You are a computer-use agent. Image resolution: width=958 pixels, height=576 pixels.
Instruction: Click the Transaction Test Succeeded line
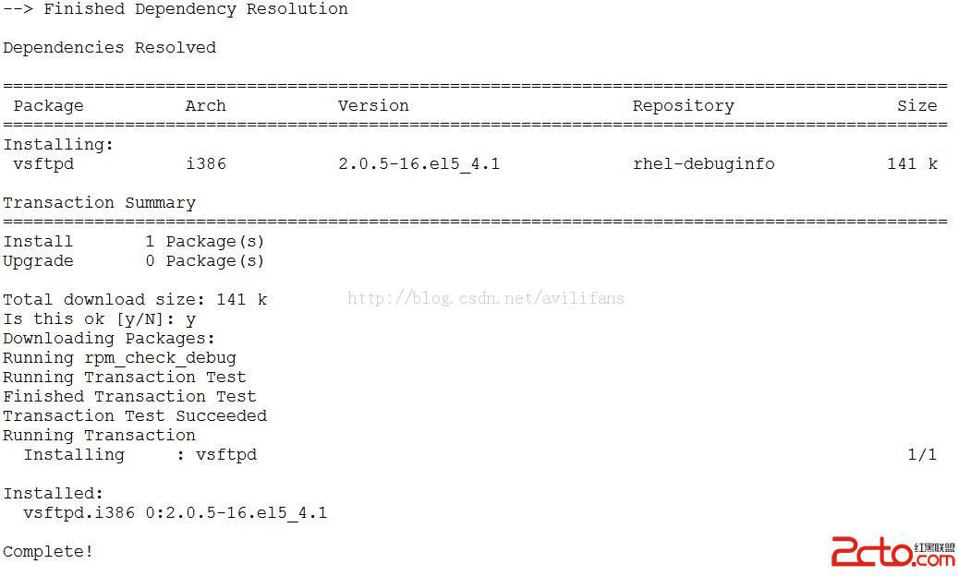pos(135,416)
